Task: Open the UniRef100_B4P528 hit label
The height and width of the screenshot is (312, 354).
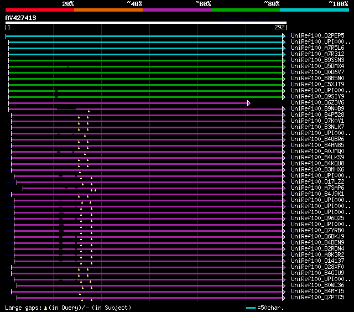Action: pos(317,115)
